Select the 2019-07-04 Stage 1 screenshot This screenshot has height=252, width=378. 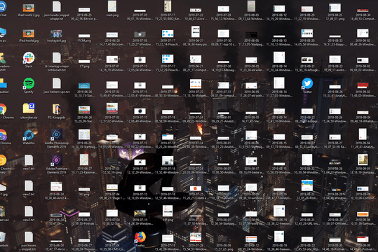click(112, 192)
